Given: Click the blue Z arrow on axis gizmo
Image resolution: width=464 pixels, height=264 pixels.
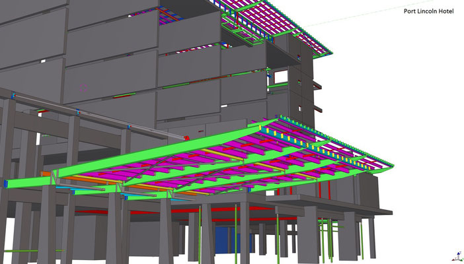Looking at the screenshot, I should point(459,254).
